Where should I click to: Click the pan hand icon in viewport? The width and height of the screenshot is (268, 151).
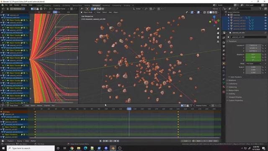[218, 33]
